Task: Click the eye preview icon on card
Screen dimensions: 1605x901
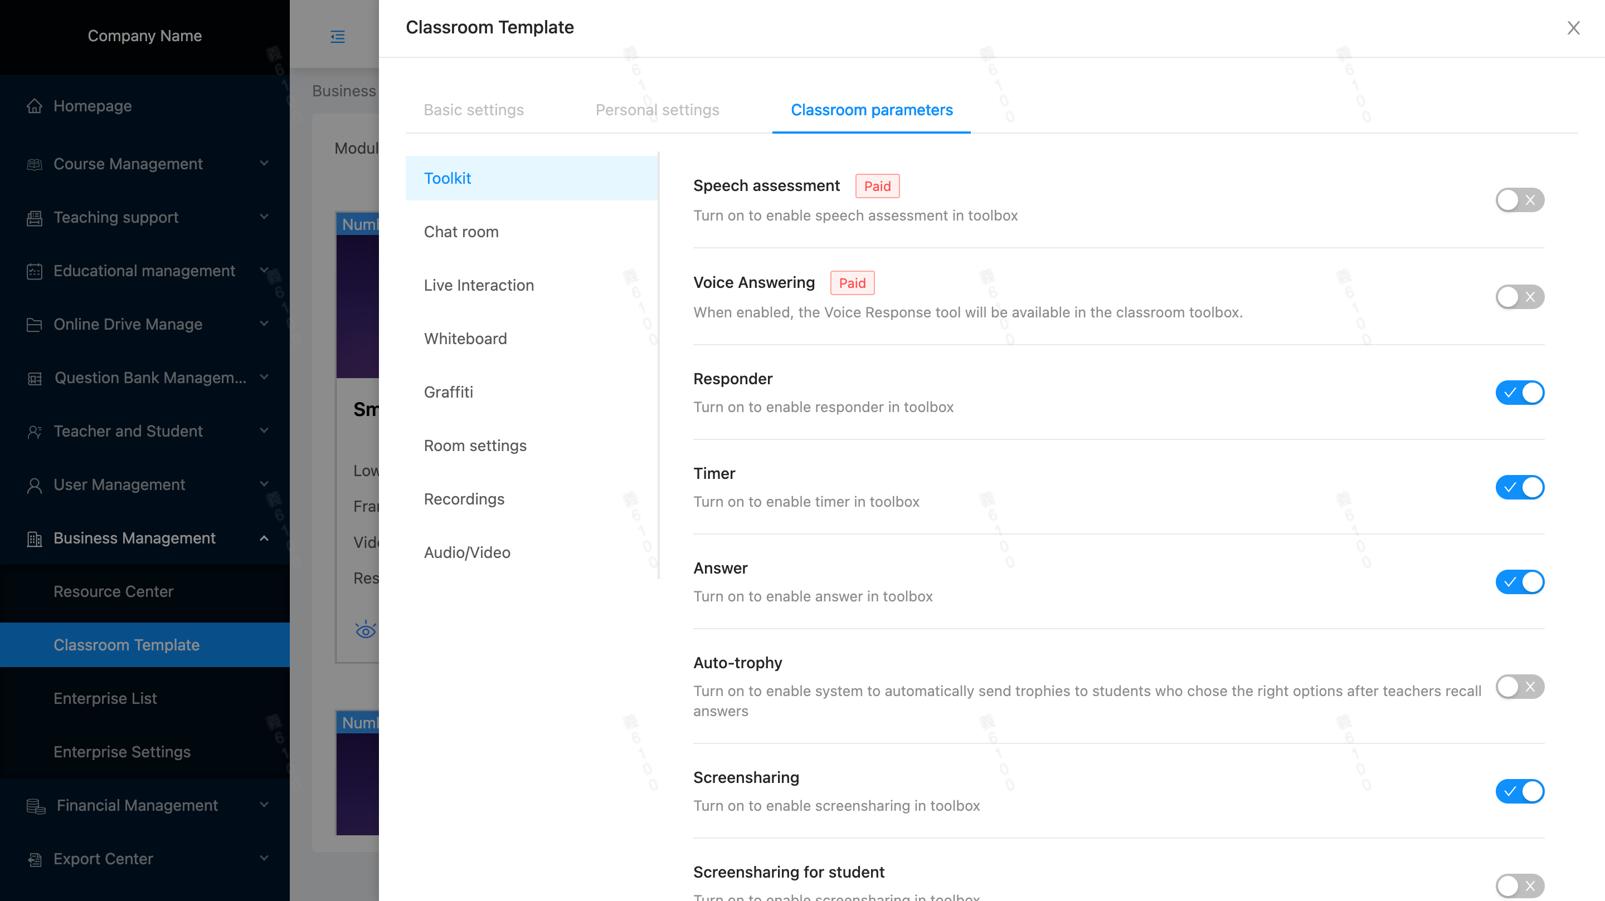Action: pyautogui.click(x=365, y=630)
